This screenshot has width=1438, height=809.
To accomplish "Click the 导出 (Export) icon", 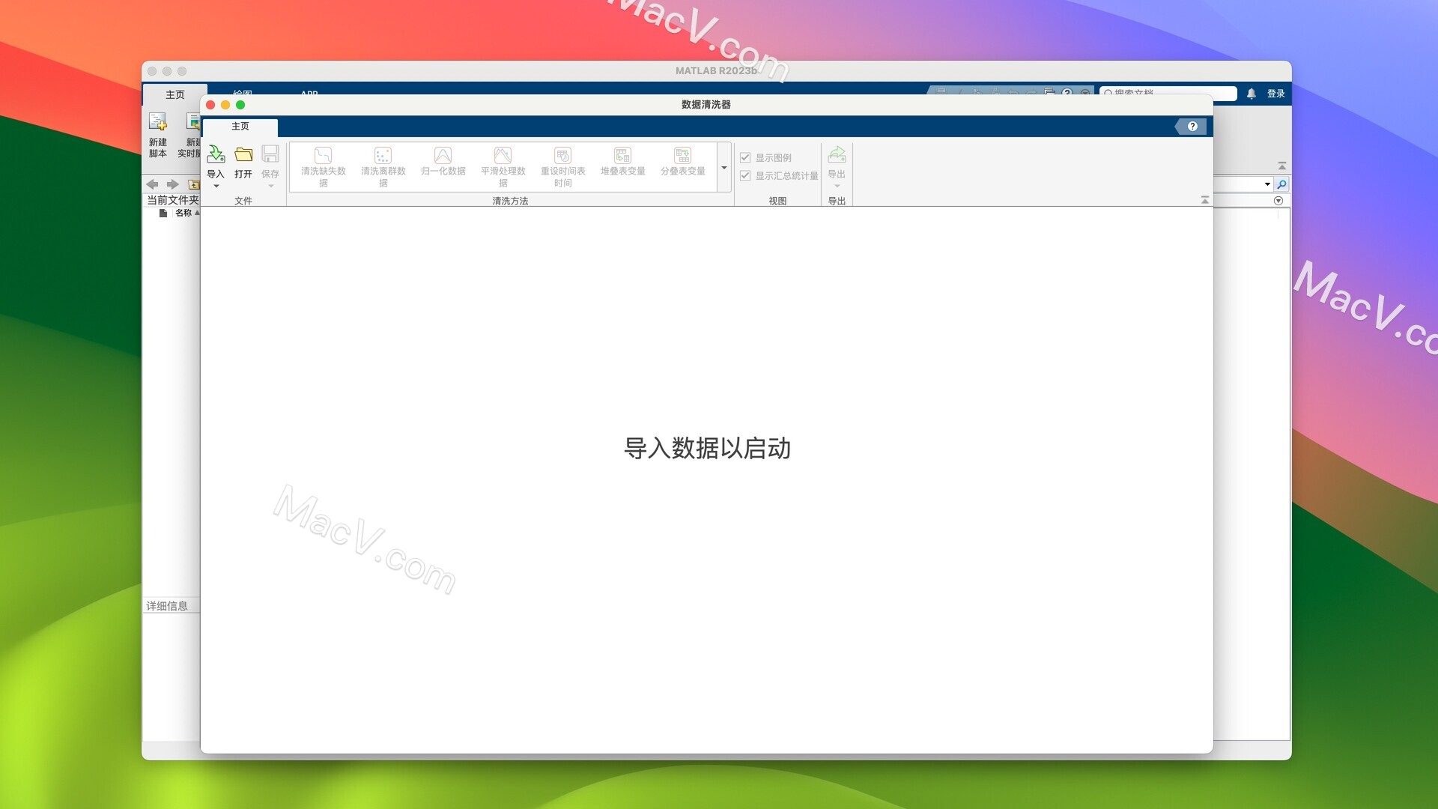I will point(837,155).
